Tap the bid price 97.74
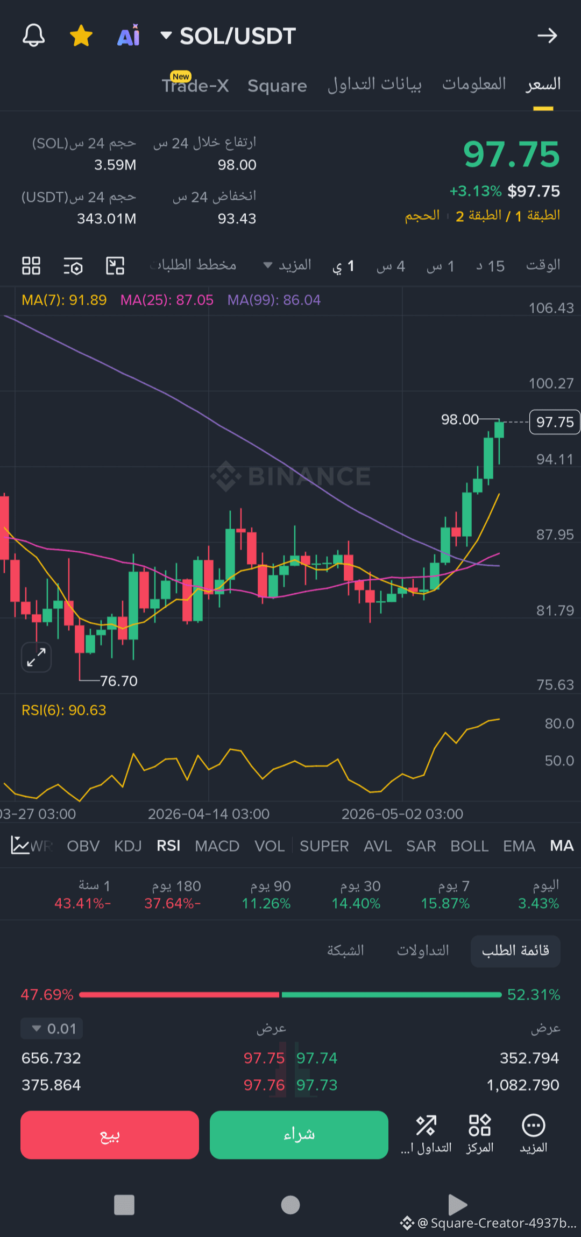Viewport: 581px width, 1237px height. point(317,1058)
